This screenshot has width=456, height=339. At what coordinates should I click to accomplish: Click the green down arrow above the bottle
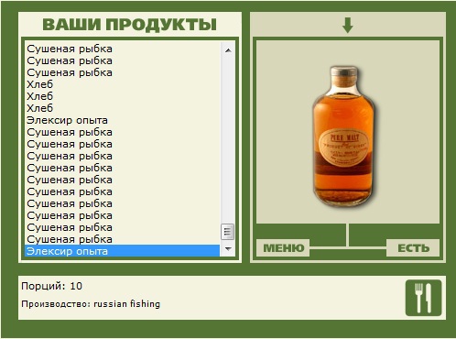(348, 26)
